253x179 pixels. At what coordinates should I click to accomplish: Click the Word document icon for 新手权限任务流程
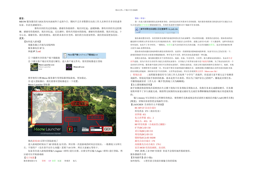[137, 30]
